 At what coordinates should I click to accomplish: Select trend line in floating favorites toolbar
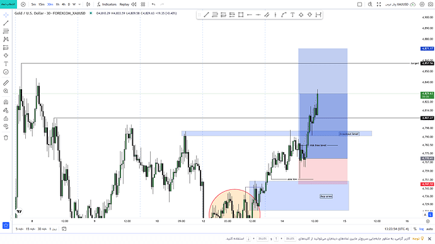click(206, 15)
